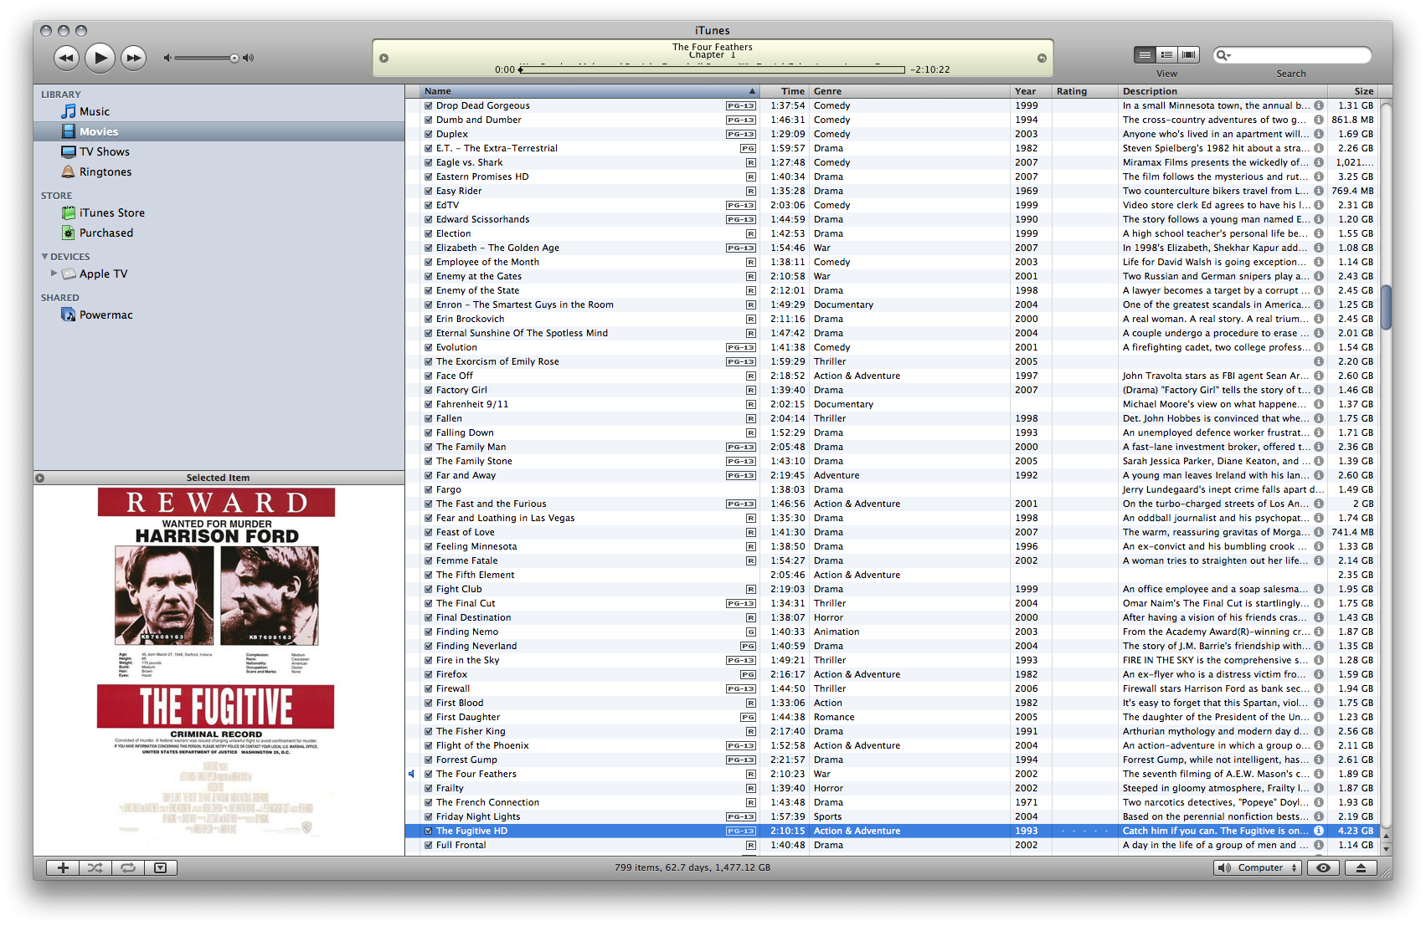The image size is (1426, 926).
Task: Uncheck the Fargo checkbox
Action: point(429,489)
